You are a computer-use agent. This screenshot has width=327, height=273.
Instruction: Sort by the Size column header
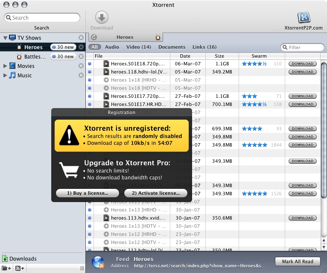point(222,56)
